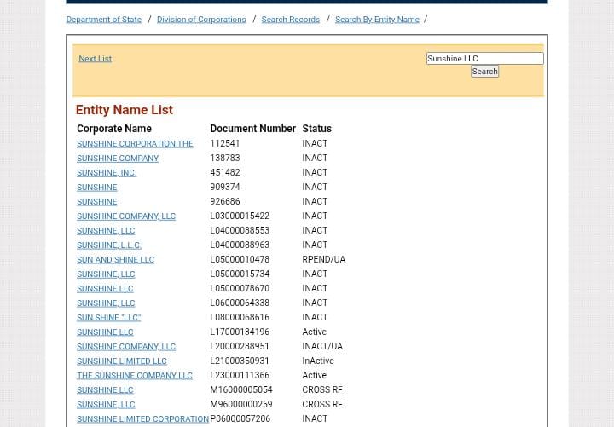This screenshot has height=427, width=614.
Task: Open SUNSHINE LLC document M16000005054
Action: [105, 390]
